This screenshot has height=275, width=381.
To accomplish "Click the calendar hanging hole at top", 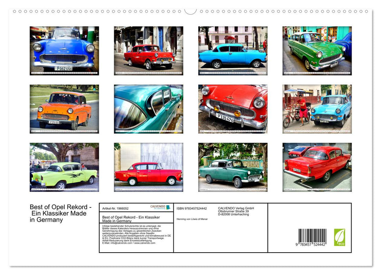I will (x=190, y=11).
